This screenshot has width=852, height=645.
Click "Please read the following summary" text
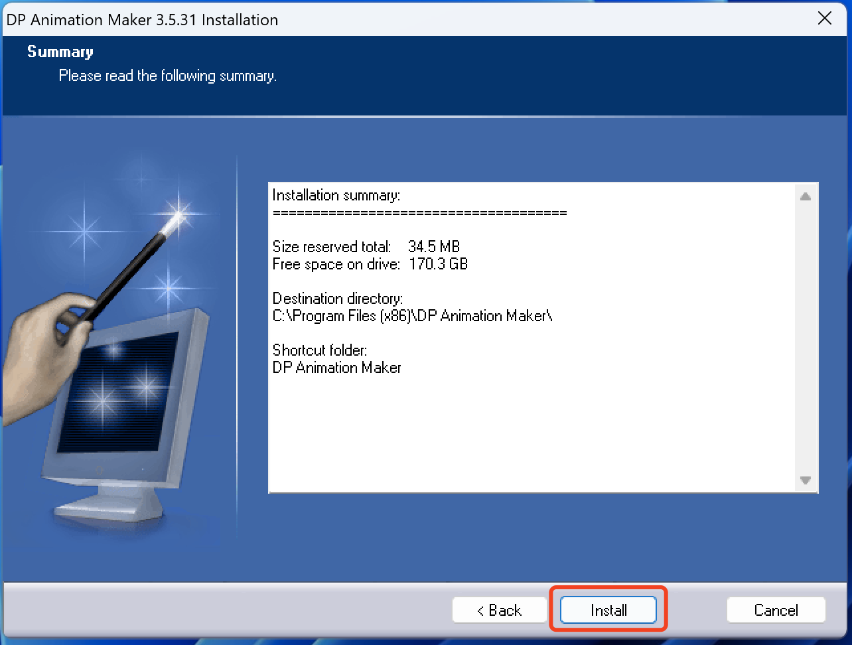pyautogui.click(x=167, y=76)
